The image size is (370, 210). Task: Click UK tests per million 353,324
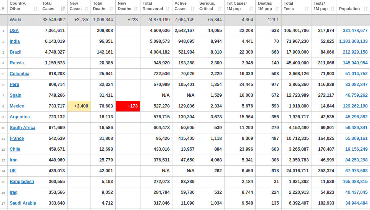[x=326, y=171]
